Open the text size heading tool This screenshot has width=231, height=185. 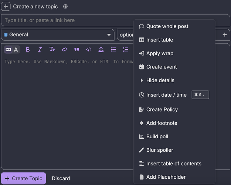click(x=52, y=49)
